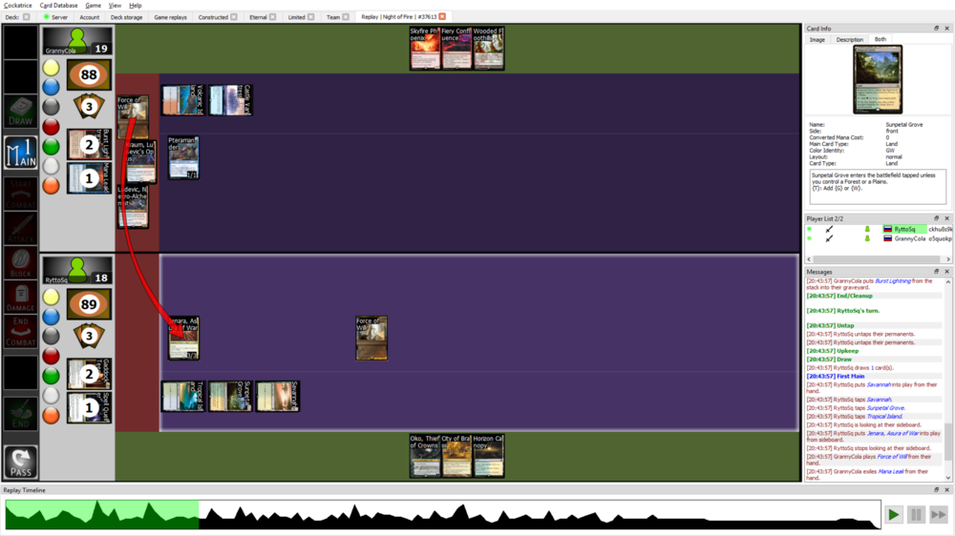Click the Block phase icon
Viewport: 955px width, 536px height.
[20, 261]
